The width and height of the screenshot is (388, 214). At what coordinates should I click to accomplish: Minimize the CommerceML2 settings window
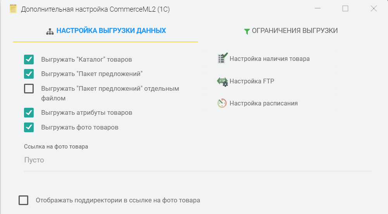point(318,9)
